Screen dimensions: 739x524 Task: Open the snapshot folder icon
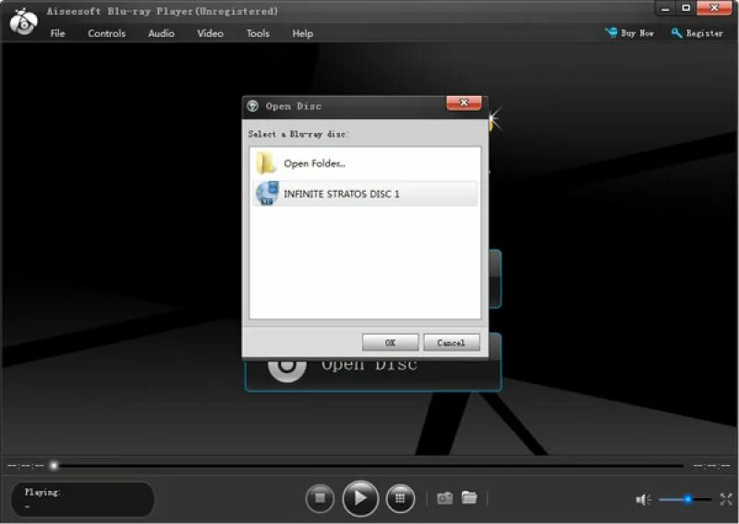pyautogui.click(x=469, y=497)
